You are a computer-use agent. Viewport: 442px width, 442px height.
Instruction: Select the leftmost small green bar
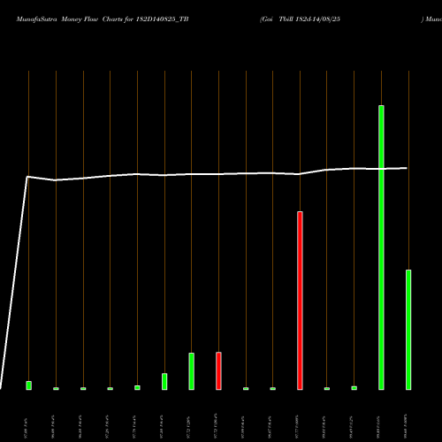pos(29,385)
